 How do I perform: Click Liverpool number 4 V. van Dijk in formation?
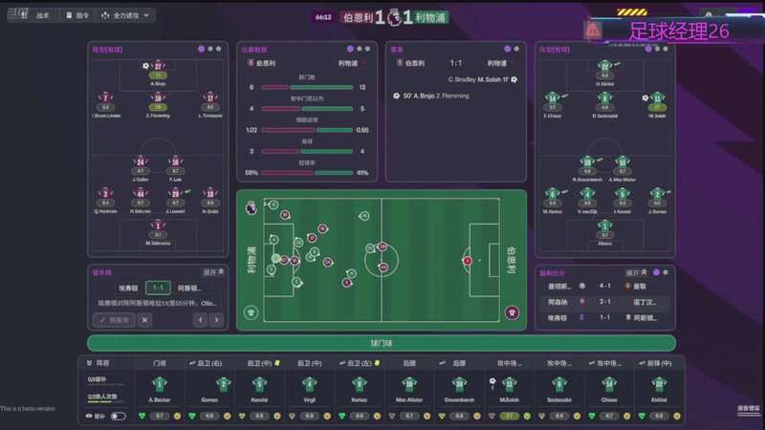click(x=587, y=194)
